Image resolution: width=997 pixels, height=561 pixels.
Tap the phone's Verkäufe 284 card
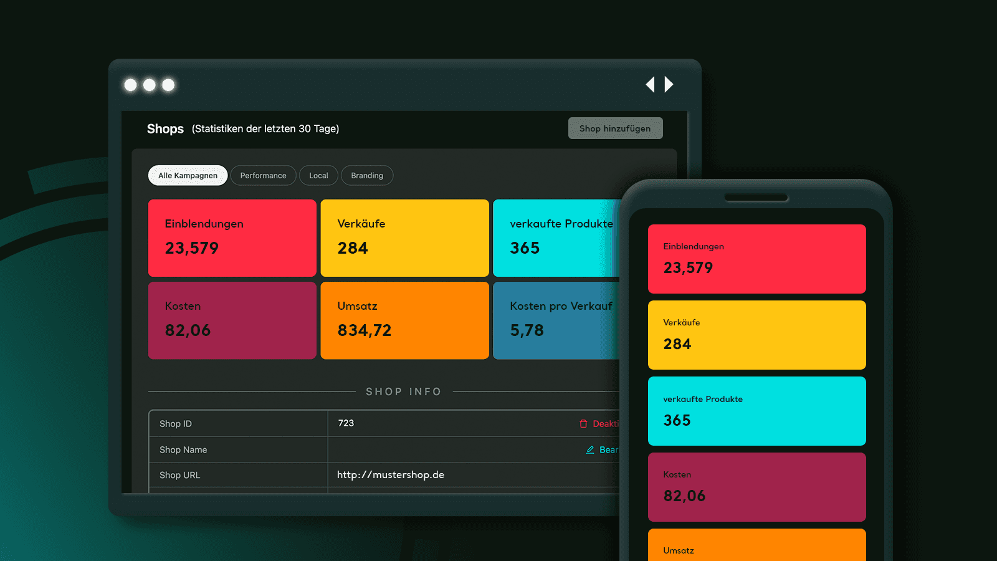(756, 335)
